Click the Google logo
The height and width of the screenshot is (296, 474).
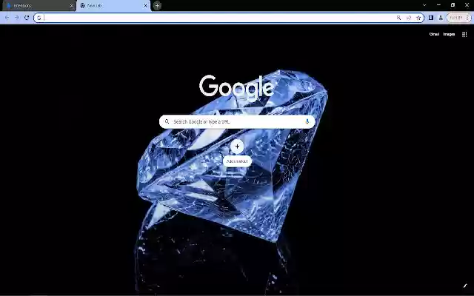pyautogui.click(x=237, y=87)
